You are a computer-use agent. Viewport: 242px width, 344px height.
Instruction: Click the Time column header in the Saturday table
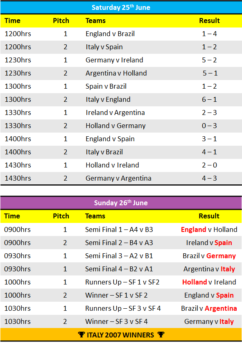coord(12,21)
